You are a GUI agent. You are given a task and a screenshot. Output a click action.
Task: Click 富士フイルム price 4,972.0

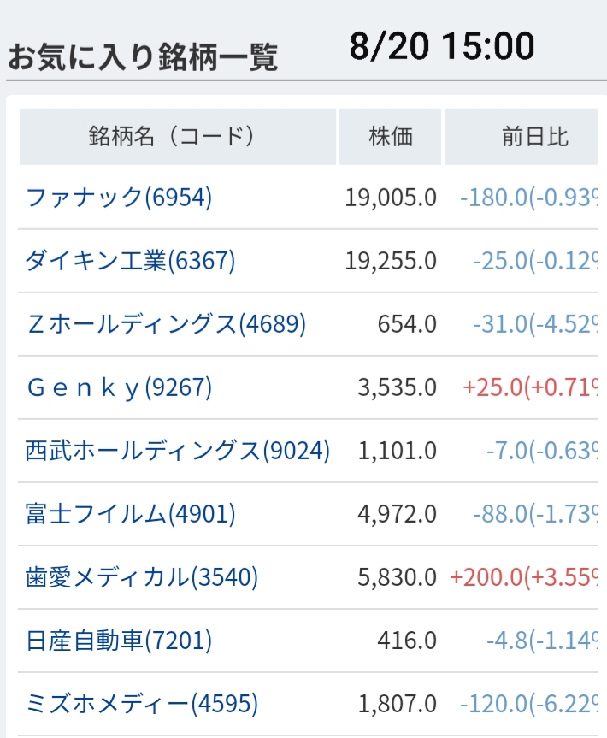[x=397, y=514]
